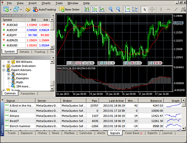Select the vertical line drawing tool
187x143 pixels.
(161, 10)
